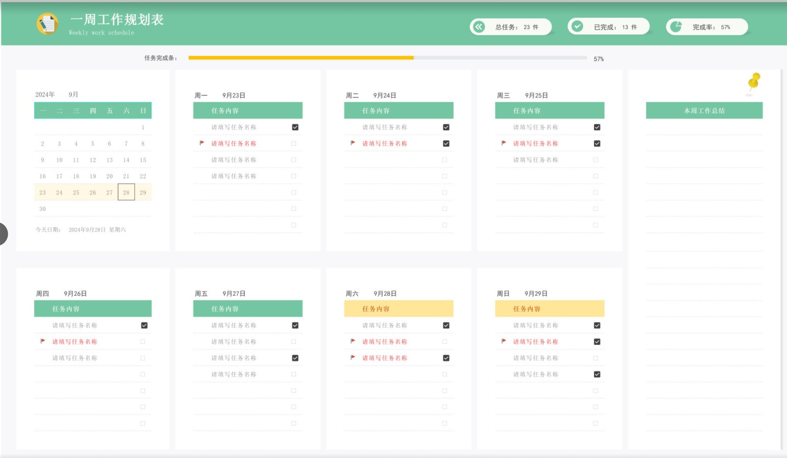
Task: Click the yellow pushpin icon above weekly summary
Action: click(x=754, y=81)
